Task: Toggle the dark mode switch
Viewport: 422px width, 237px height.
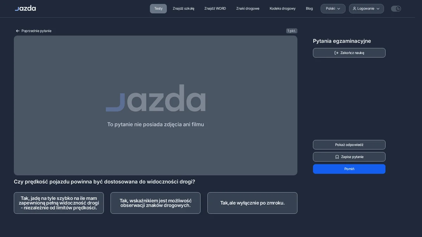Action: click(396, 8)
